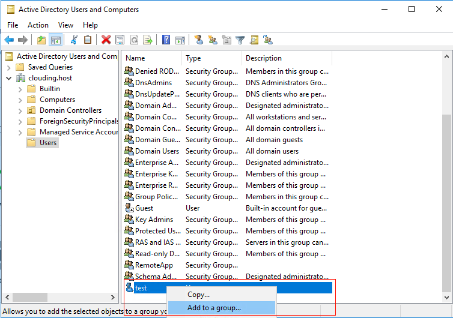Sort list by Type column header
The height and width of the screenshot is (318, 453).
click(211, 58)
